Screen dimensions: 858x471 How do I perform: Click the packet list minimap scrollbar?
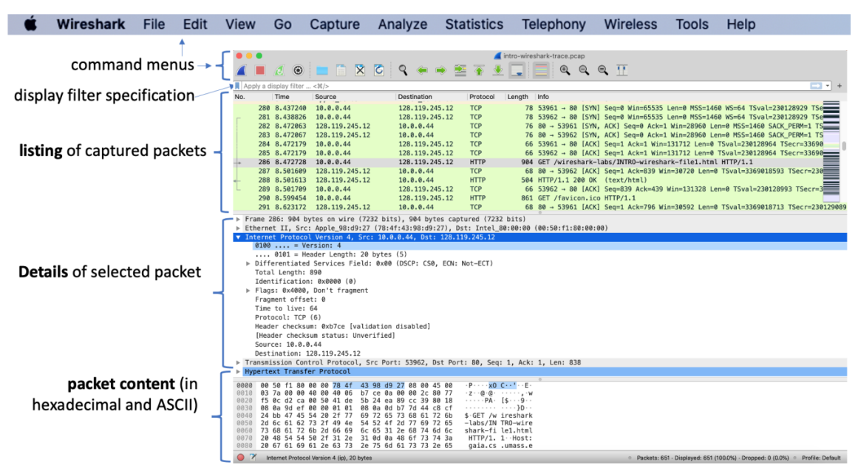(x=831, y=152)
